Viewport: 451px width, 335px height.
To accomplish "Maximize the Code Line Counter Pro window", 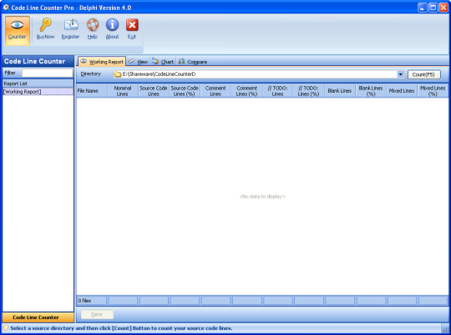I will (x=433, y=8).
